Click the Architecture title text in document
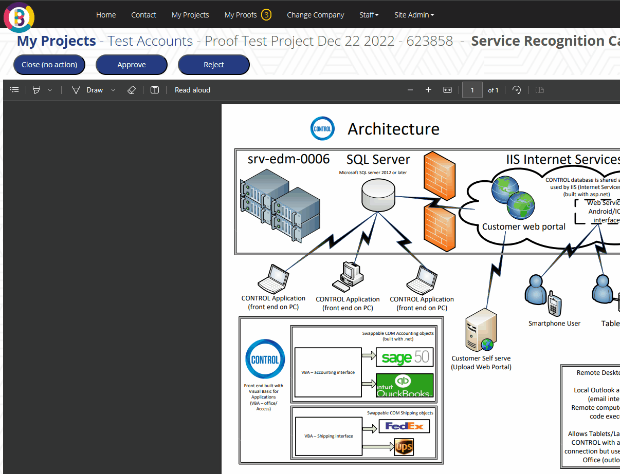The image size is (620, 474). (394, 129)
